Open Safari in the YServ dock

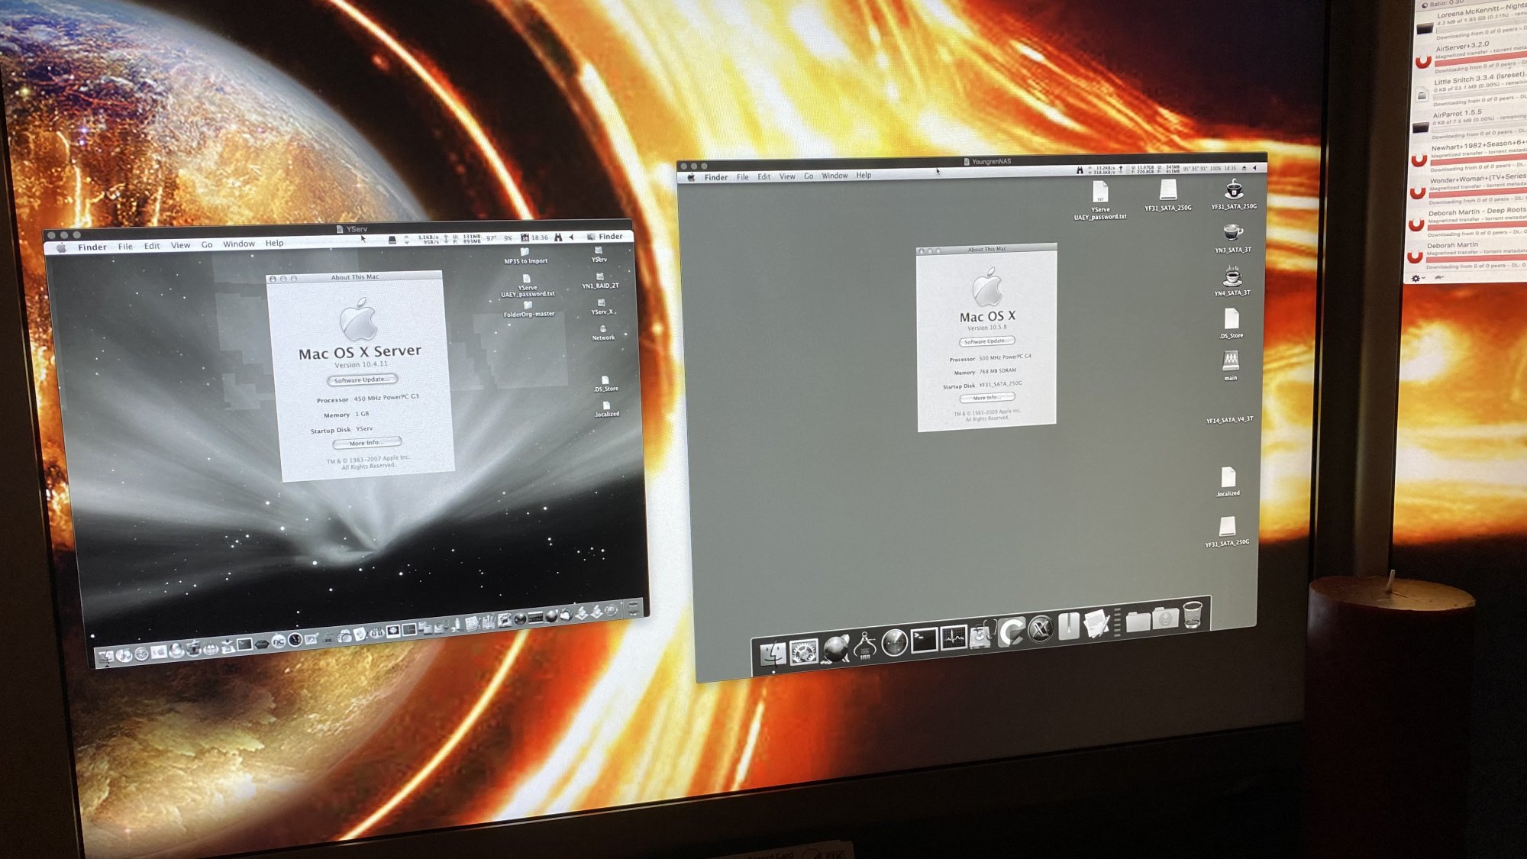[141, 654]
